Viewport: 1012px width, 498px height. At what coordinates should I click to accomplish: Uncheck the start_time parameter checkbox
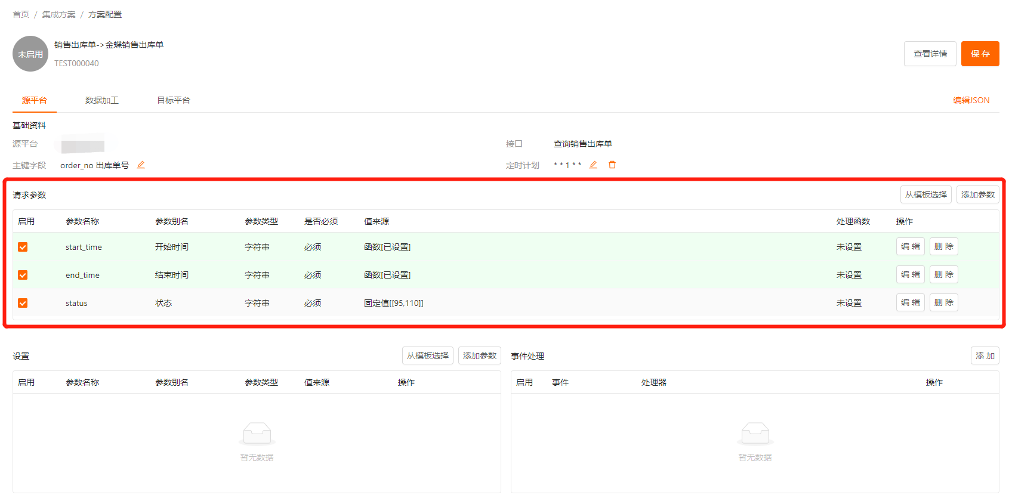[x=23, y=247]
